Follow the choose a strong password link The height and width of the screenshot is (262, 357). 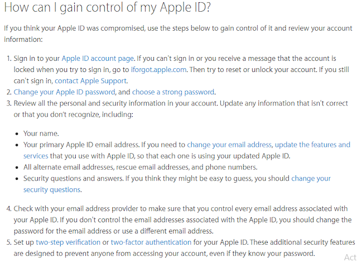tap(173, 92)
